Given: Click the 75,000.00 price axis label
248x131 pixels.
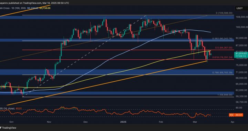Looking at the screenshot, I should pos(241,65).
